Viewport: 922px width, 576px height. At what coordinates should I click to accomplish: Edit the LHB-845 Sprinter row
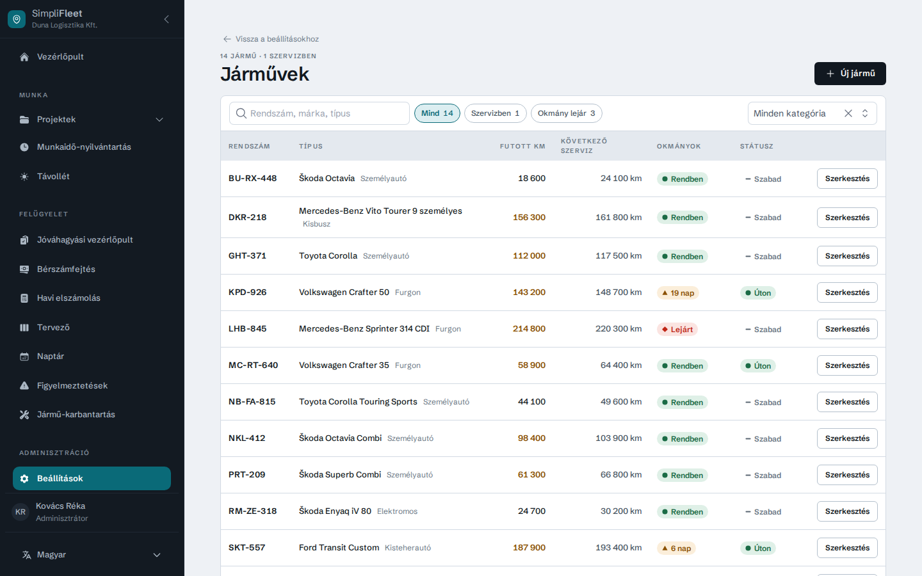(847, 329)
